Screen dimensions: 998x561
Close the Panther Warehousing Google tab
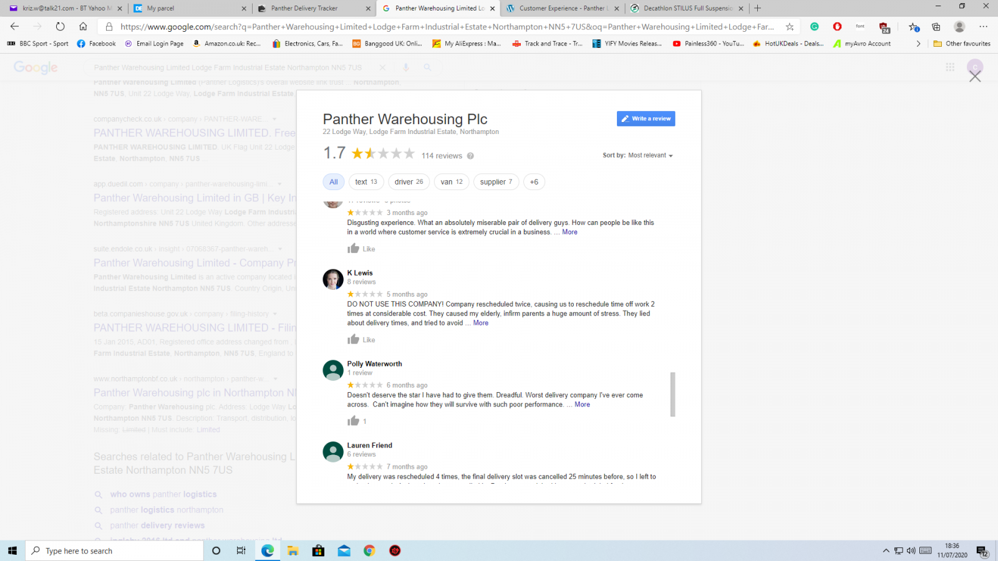493,9
